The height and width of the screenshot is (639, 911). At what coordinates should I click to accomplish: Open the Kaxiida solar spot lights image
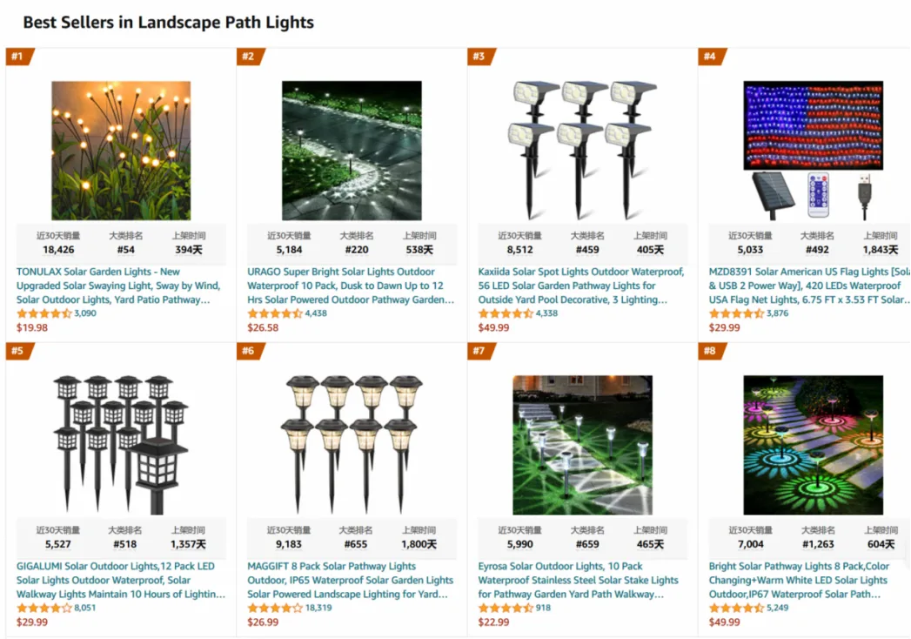coord(582,151)
